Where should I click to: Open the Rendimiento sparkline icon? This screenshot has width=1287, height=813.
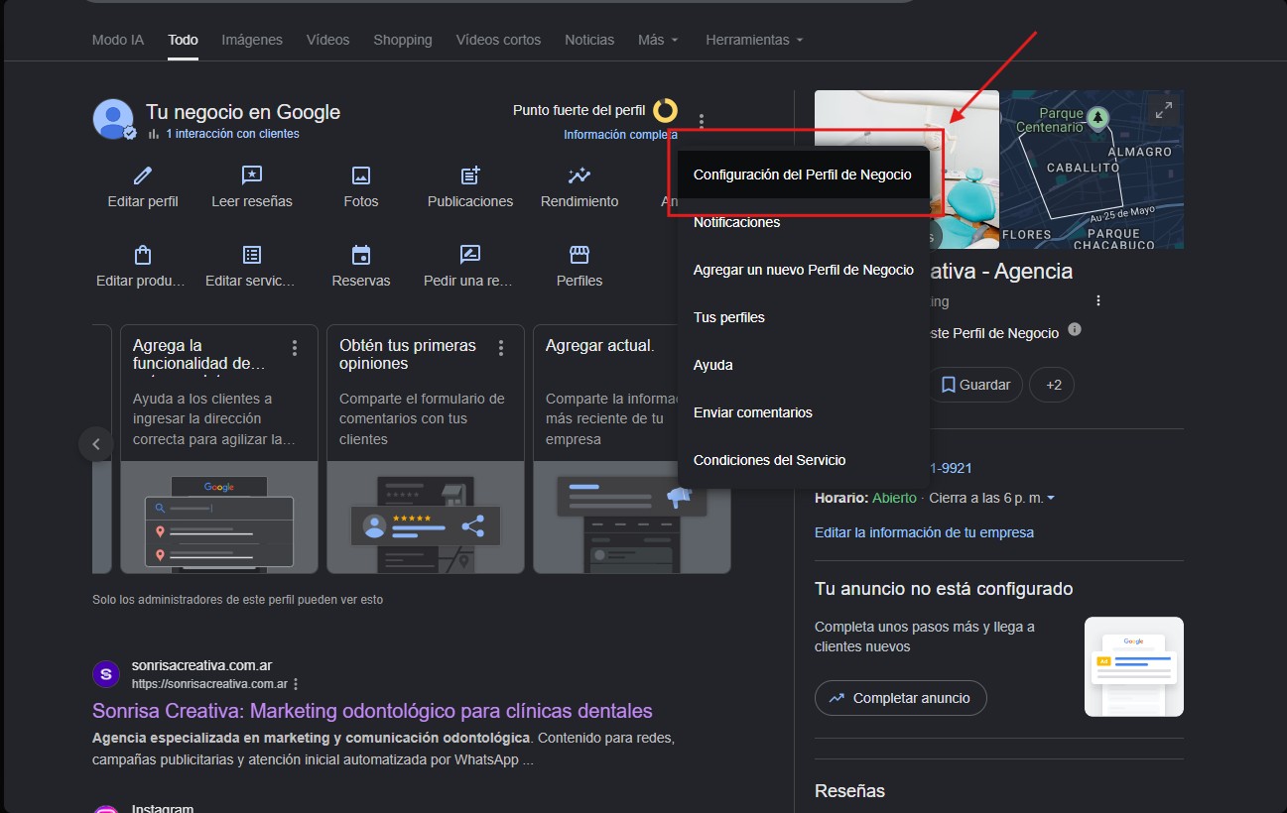pos(579,175)
